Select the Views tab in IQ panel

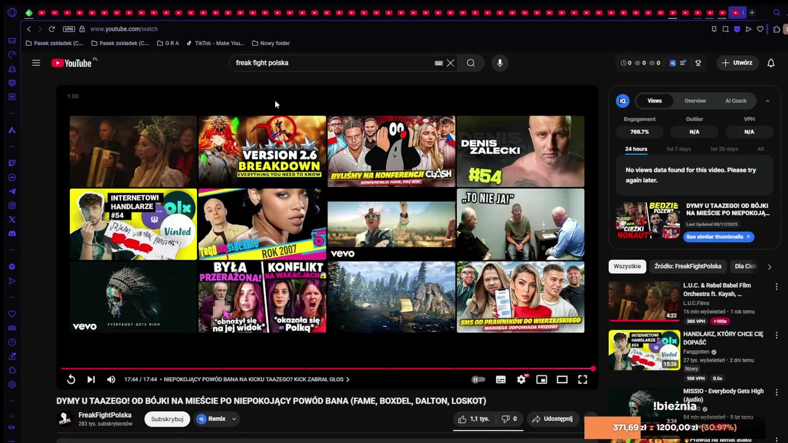point(654,101)
